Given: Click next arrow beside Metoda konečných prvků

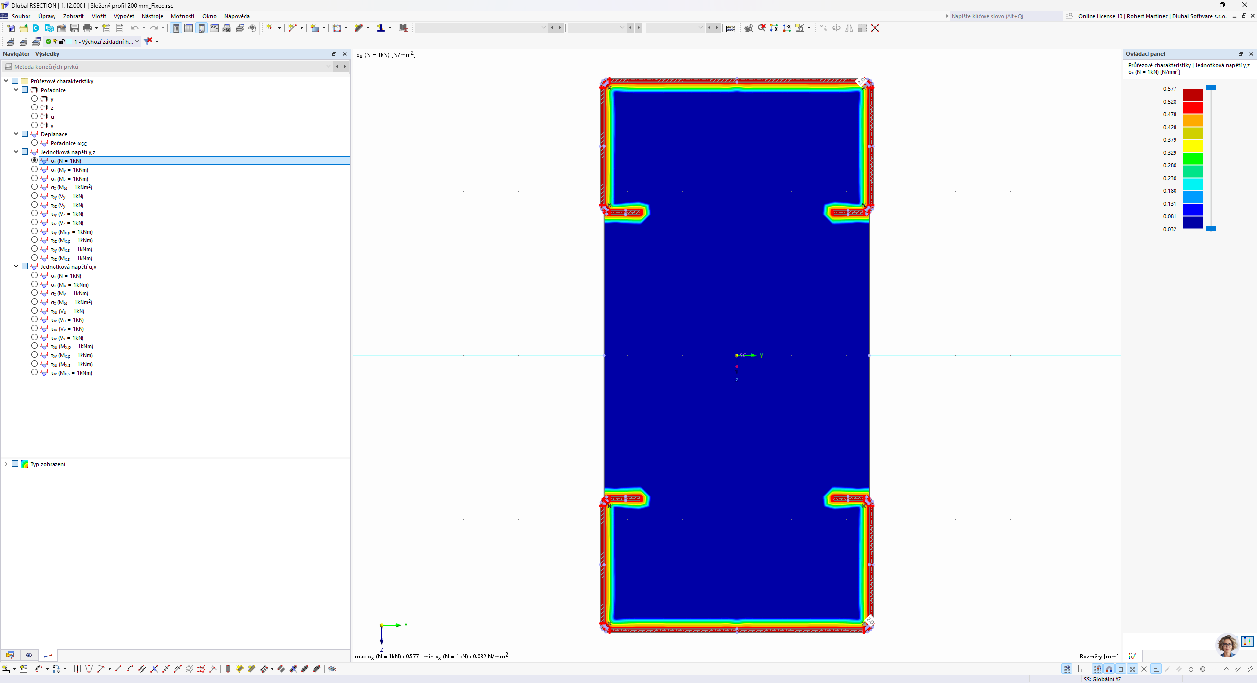Looking at the screenshot, I should pos(345,66).
